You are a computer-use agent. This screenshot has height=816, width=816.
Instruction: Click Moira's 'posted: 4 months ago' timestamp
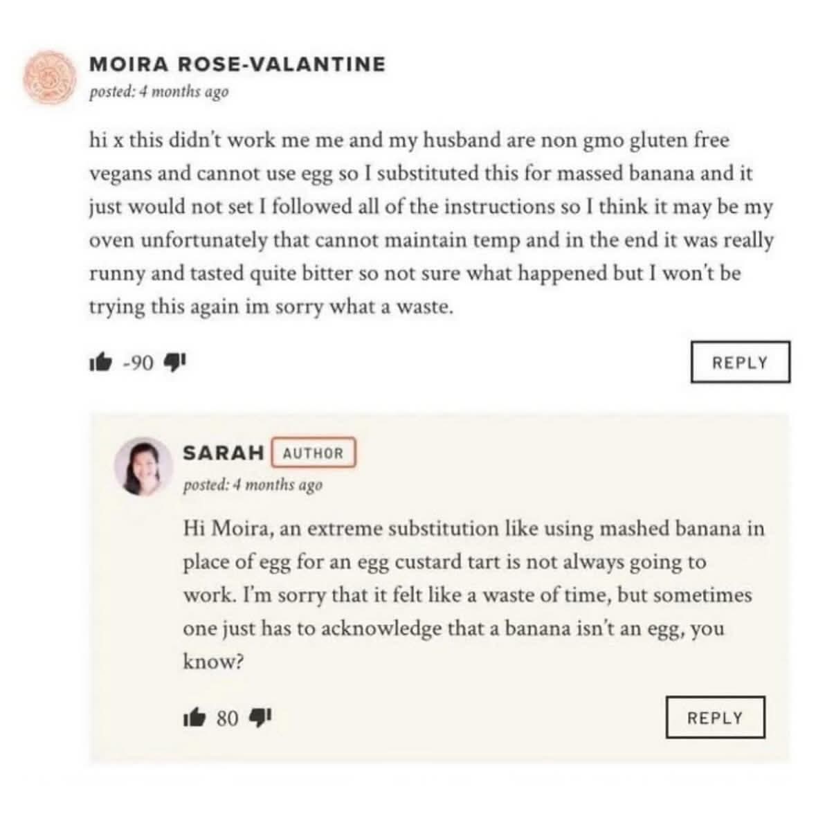(x=158, y=92)
